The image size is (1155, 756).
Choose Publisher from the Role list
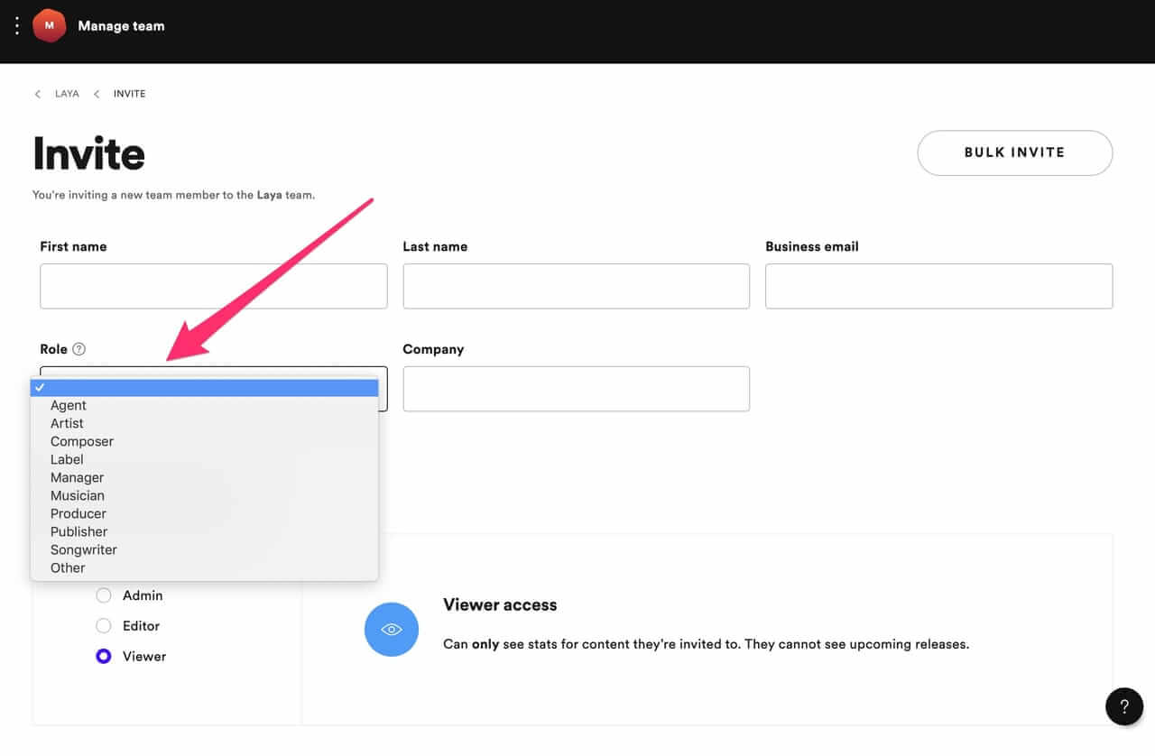click(x=204, y=532)
